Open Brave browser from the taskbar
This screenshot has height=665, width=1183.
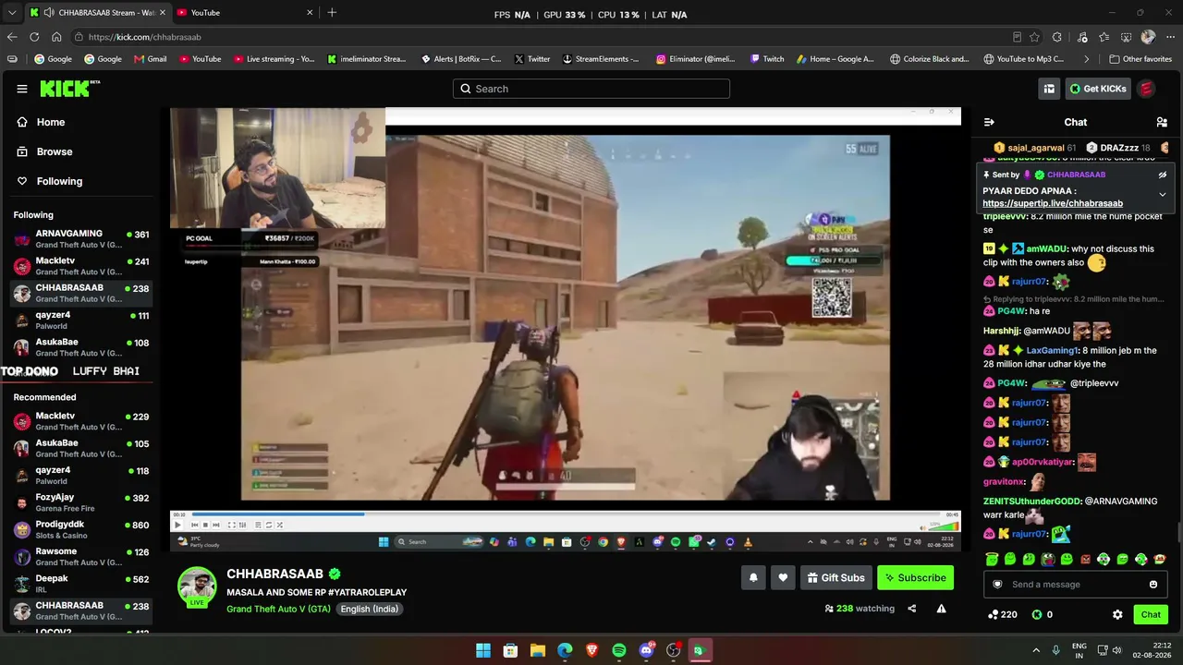click(591, 650)
